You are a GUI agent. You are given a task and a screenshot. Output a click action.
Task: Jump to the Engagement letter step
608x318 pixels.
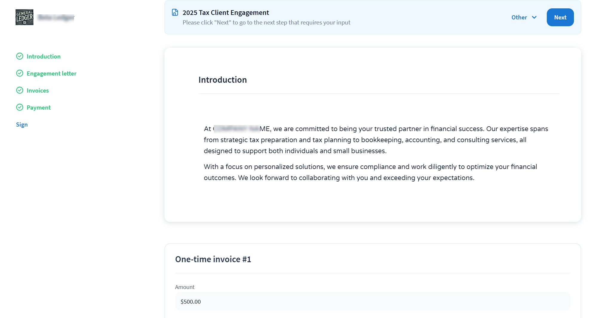(51, 73)
